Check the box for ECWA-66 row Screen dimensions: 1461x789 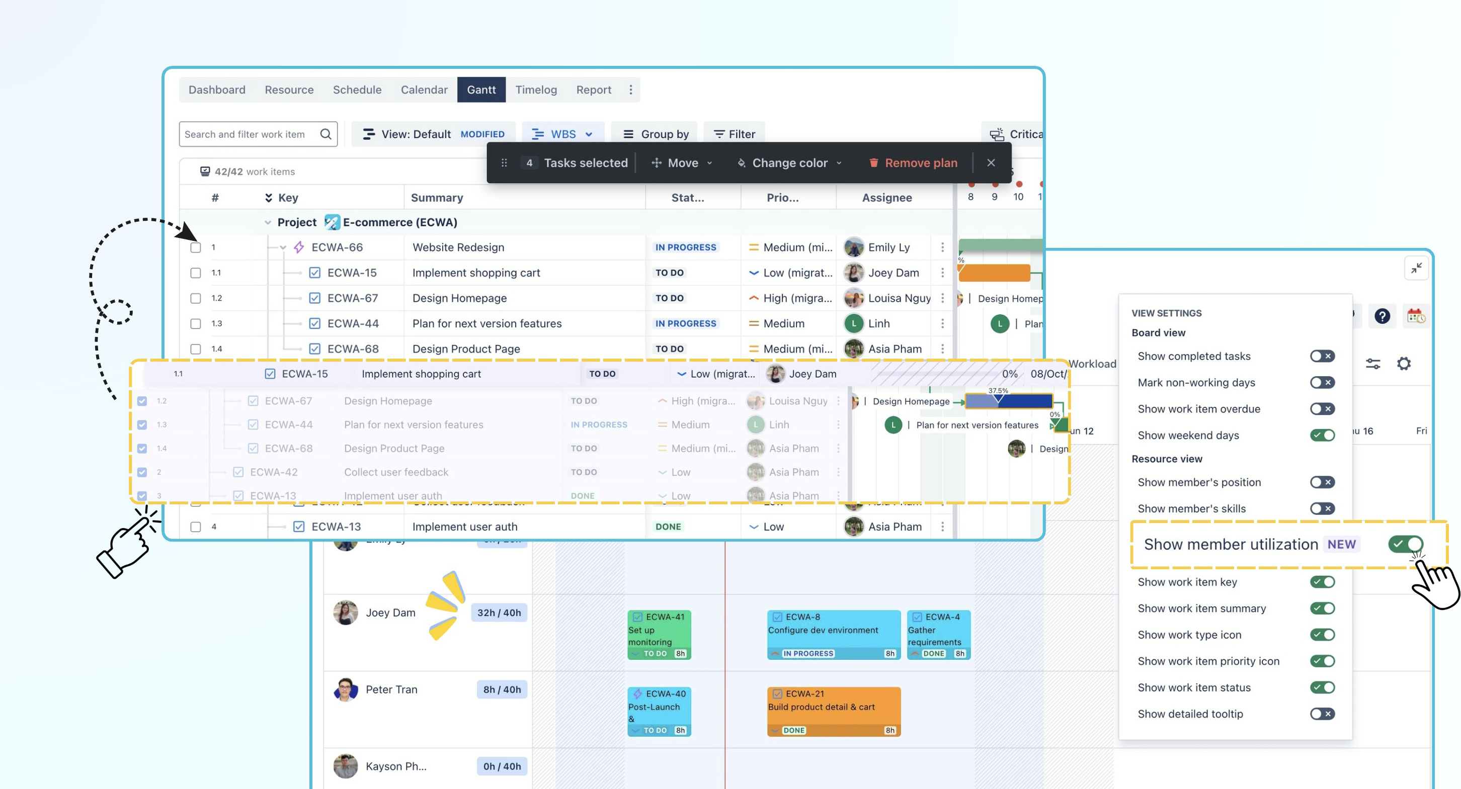(196, 248)
